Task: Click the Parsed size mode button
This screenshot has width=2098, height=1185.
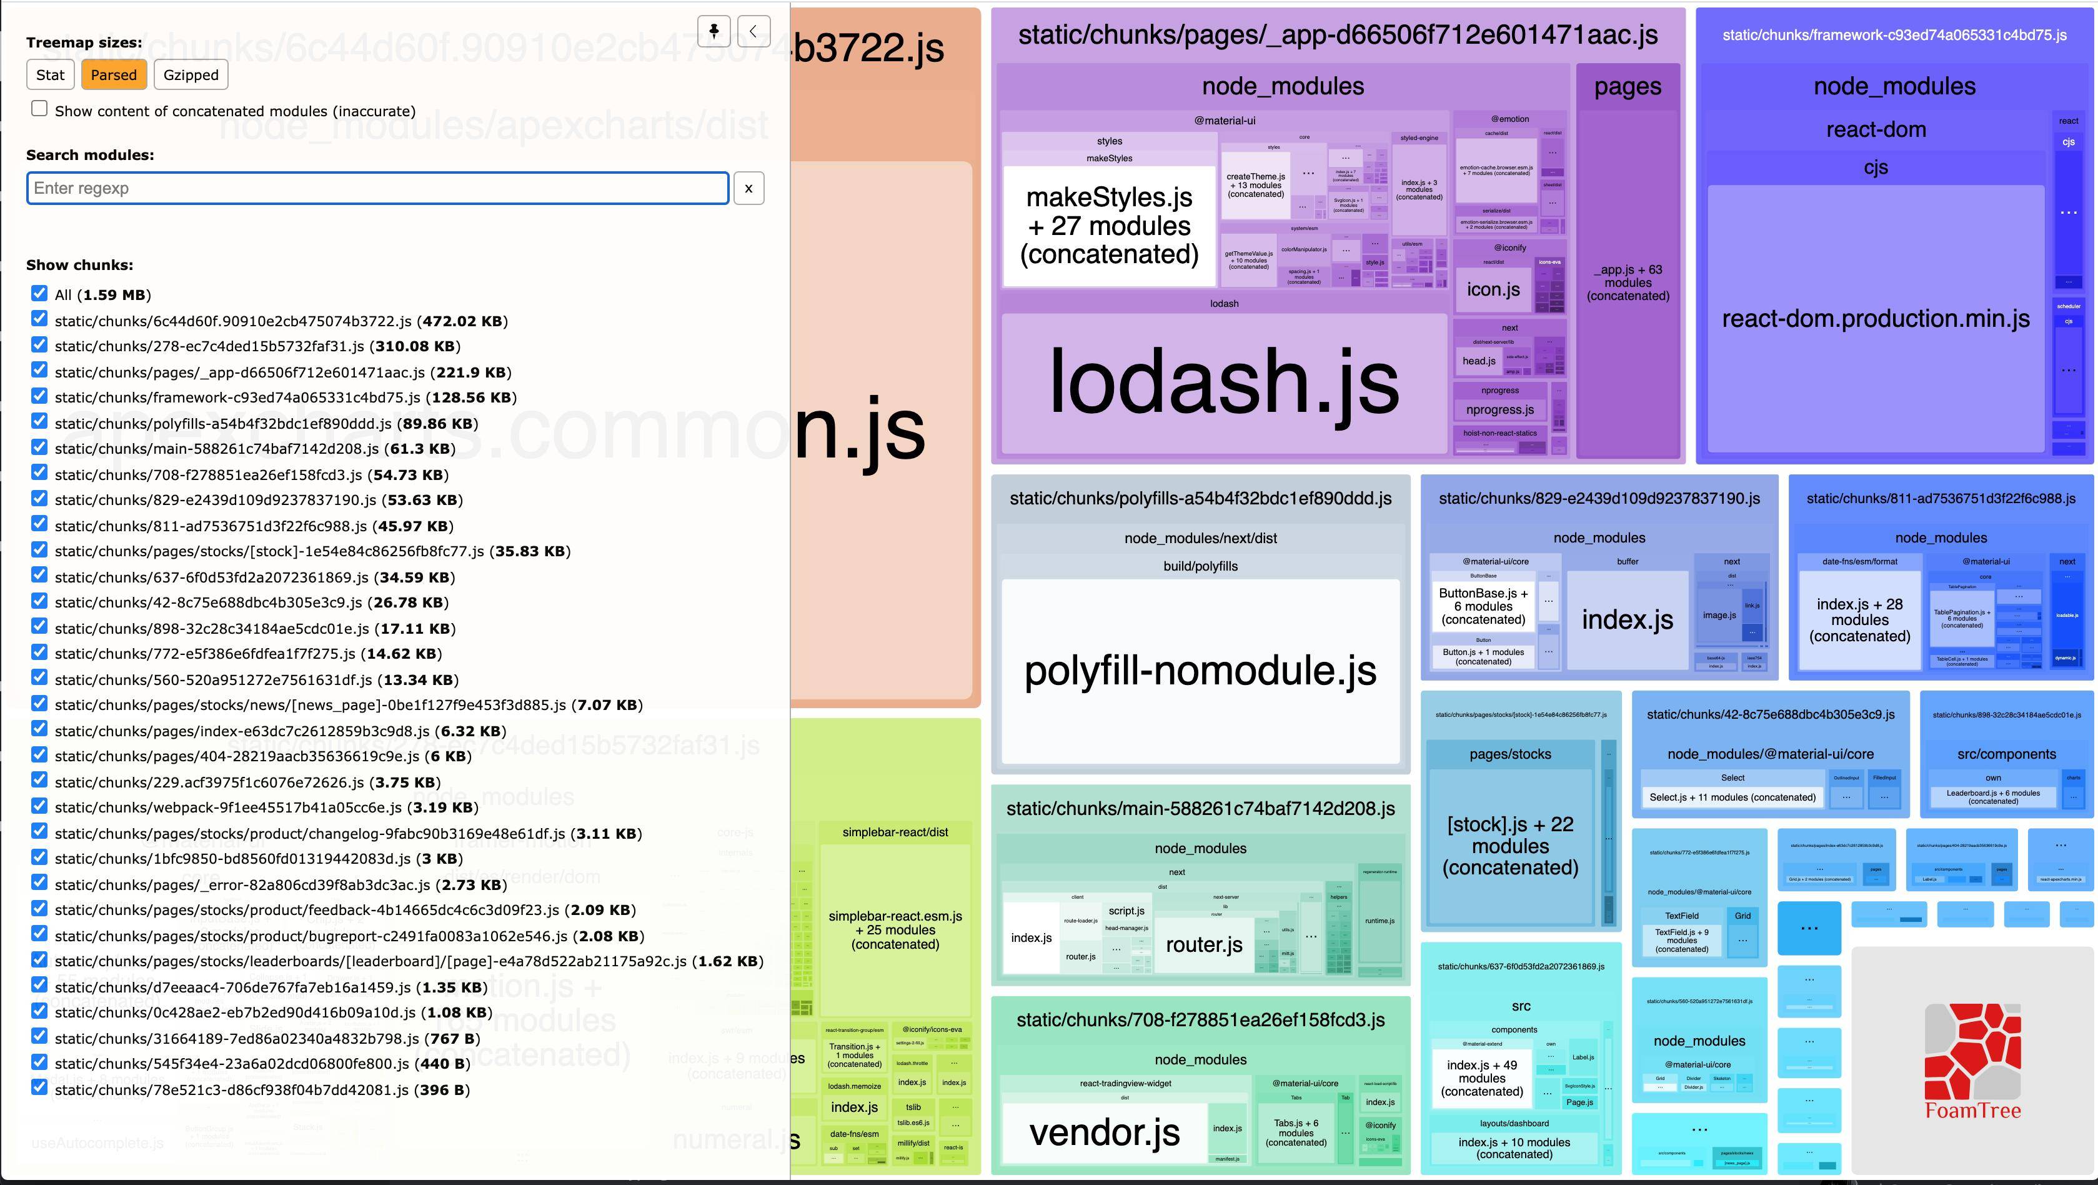Action: point(114,74)
